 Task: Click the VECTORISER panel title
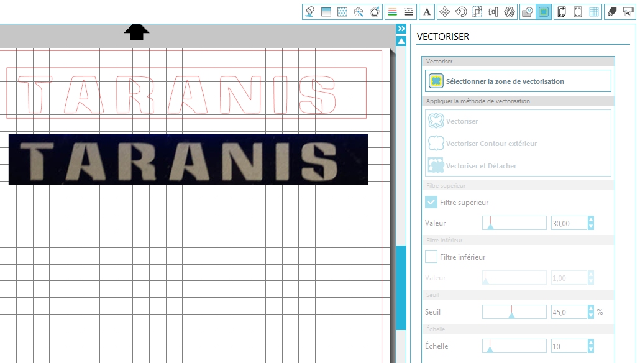coord(443,36)
